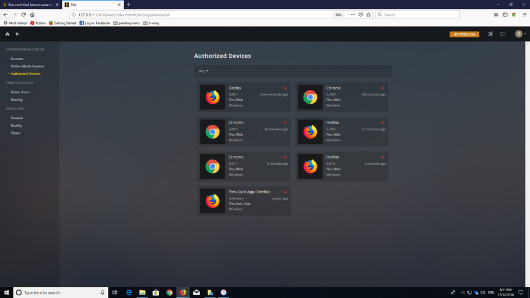Screen dimensions: 530x298
Task: Click taskbar search box
Action: 61,292
